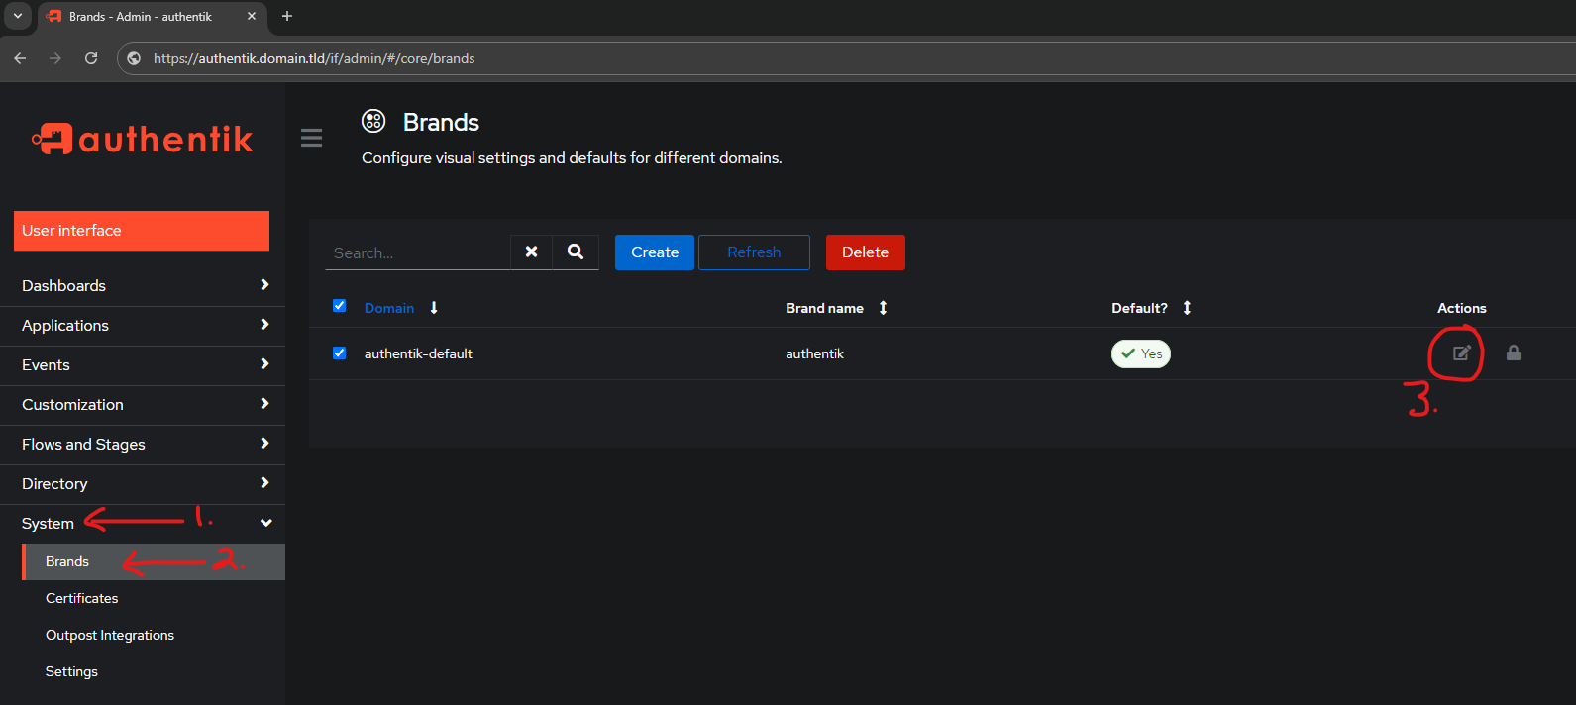Image resolution: width=1576 pixels, height=705 pixels.
Task: Click the Refresh button
Action: click(754, 252)
